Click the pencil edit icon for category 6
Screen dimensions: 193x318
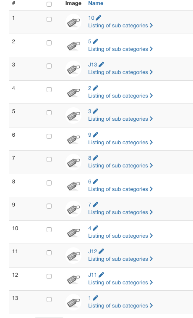(x=95, y=181)
